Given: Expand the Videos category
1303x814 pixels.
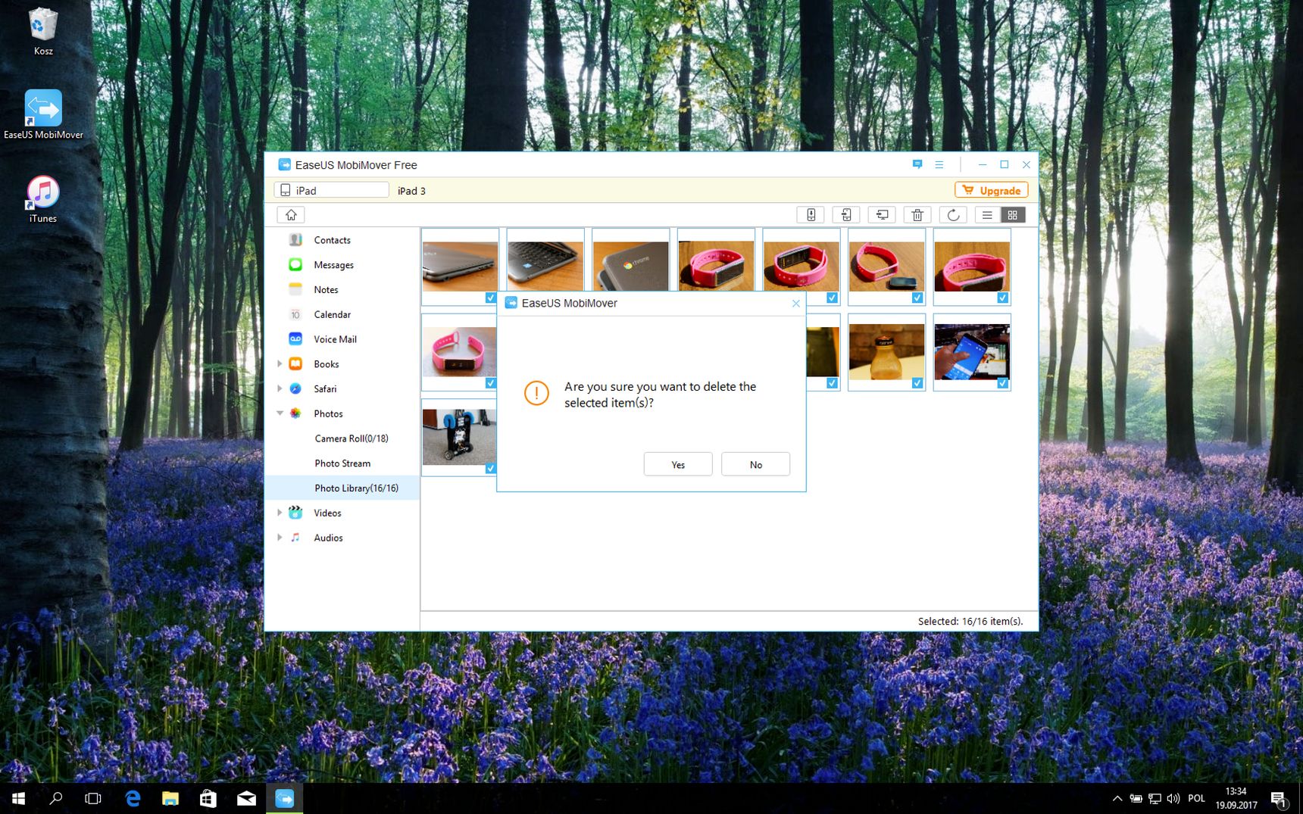Looking at the screenshot, I should [x=280, y=513].
